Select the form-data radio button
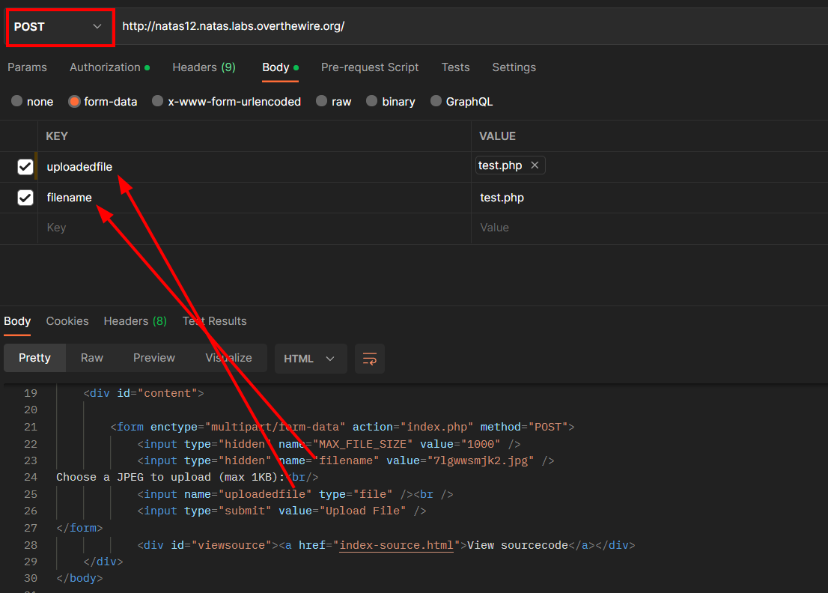828x593 pixels. 74,102
